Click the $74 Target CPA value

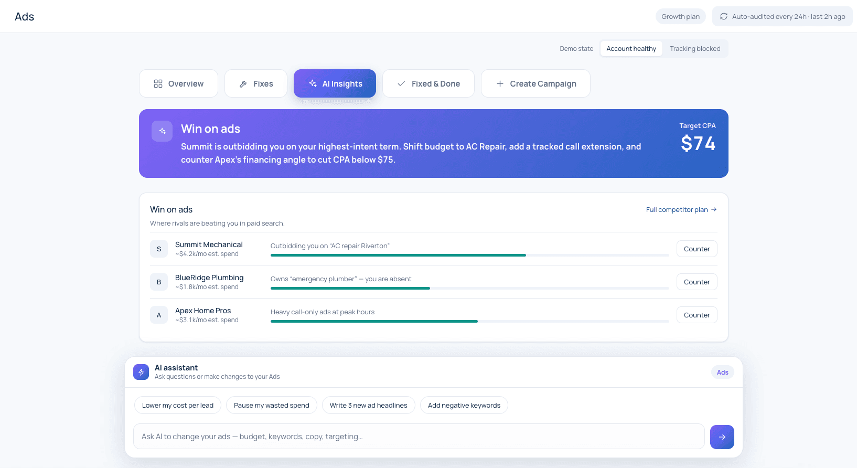[698, 143]
